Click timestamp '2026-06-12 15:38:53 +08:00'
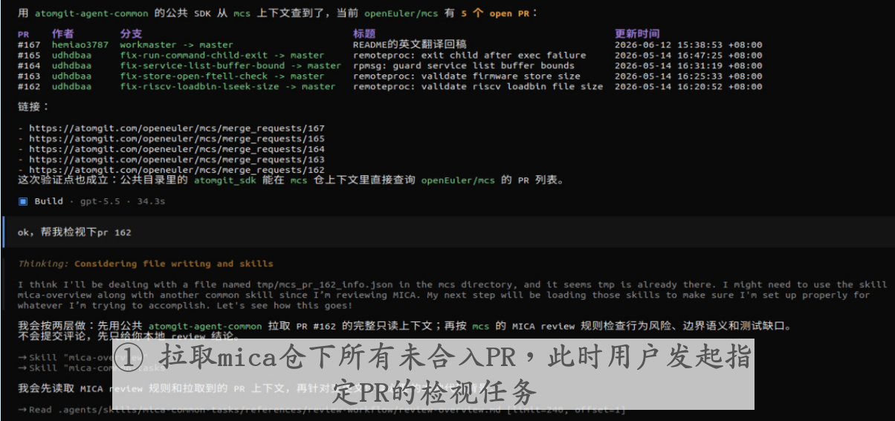 688,45
